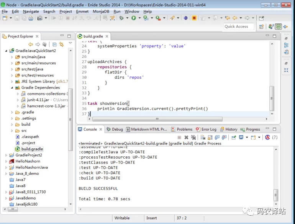This screenshot has width=295, height=224.
Task: Select the build.gradle file in tree
Action: 32,149
